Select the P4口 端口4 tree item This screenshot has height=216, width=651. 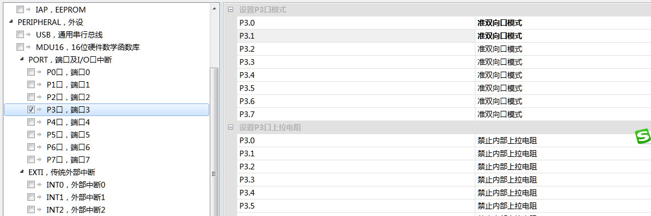point(68,122)
